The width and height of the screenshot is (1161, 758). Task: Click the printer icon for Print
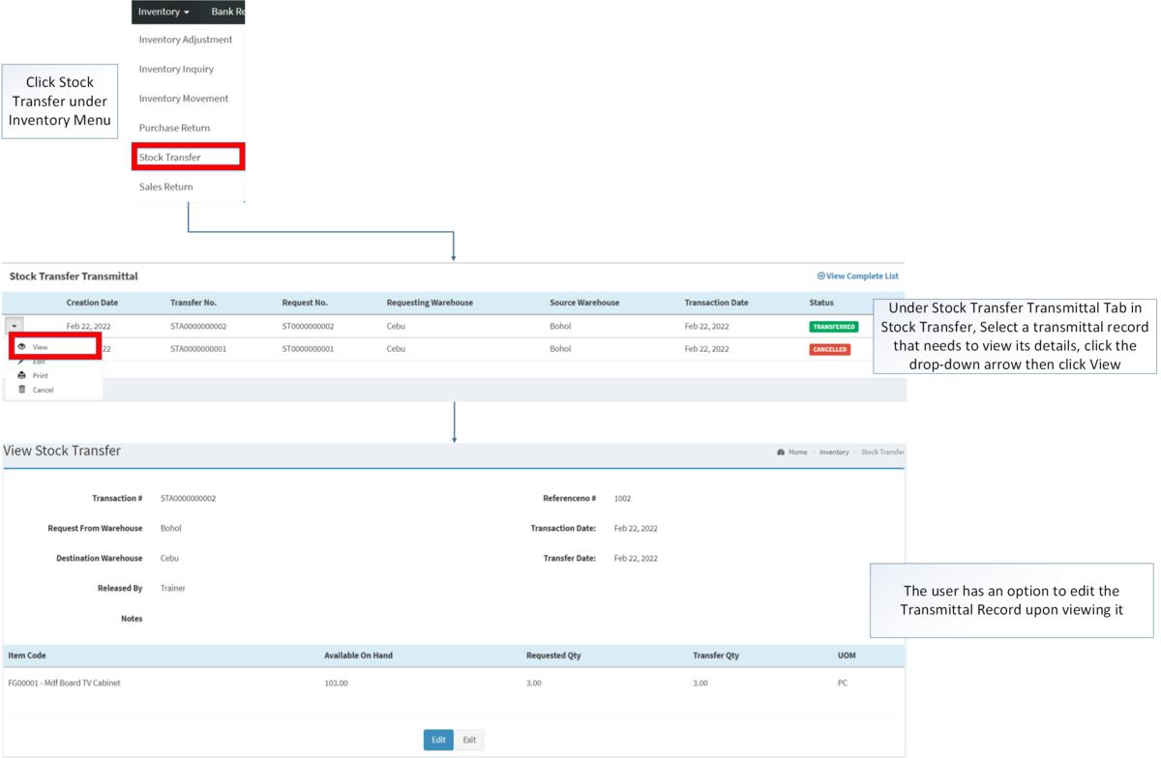[x=21, y=375]
